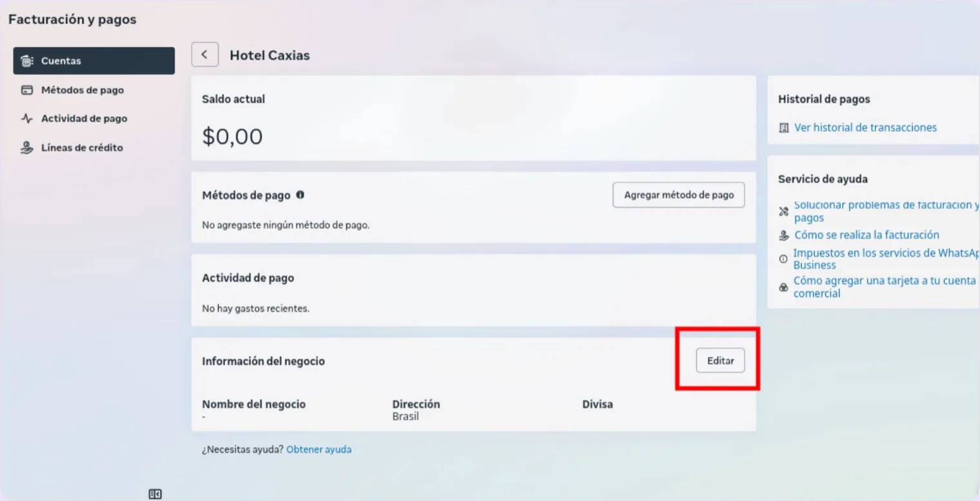Image resolution: width=980 pixels, height=501 pixels.
Task: Click No agregaste ningún método de pago text
Action: pos(286,226)
